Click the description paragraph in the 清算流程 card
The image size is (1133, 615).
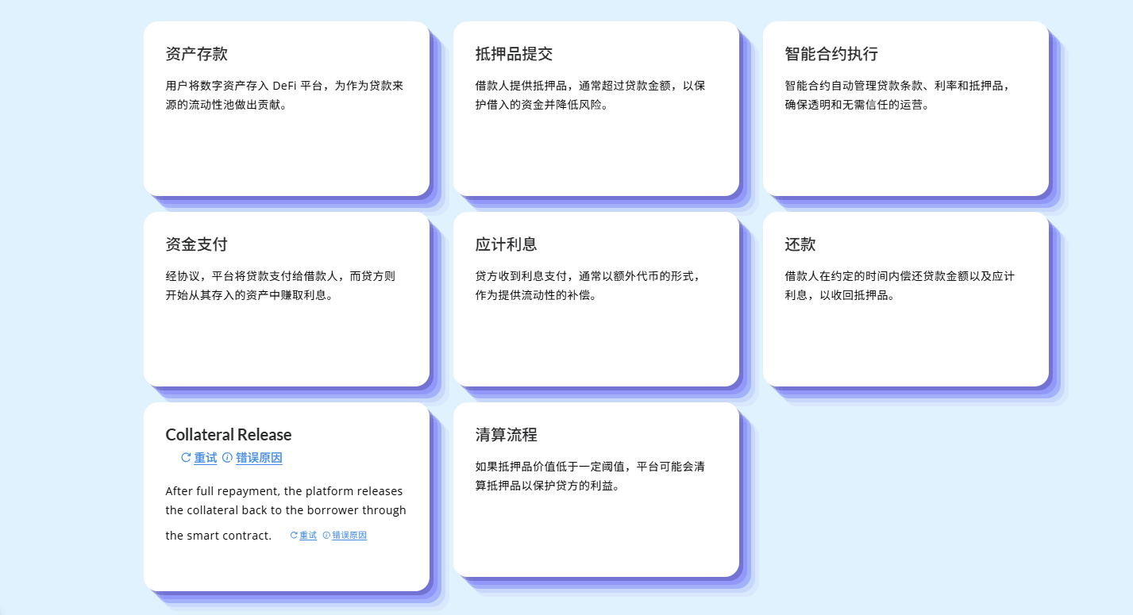click(x=590, y=476)
